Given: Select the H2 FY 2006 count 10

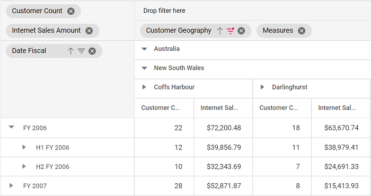Looking at the screenshot, I should (179, 167).
